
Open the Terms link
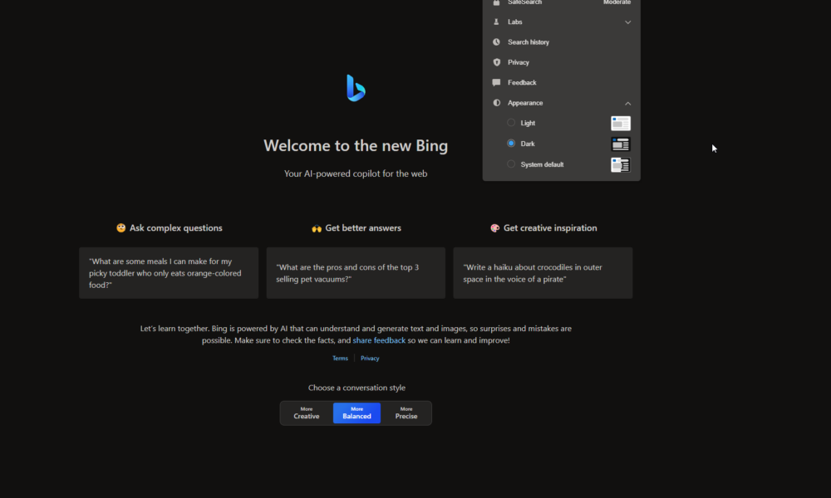340,359
